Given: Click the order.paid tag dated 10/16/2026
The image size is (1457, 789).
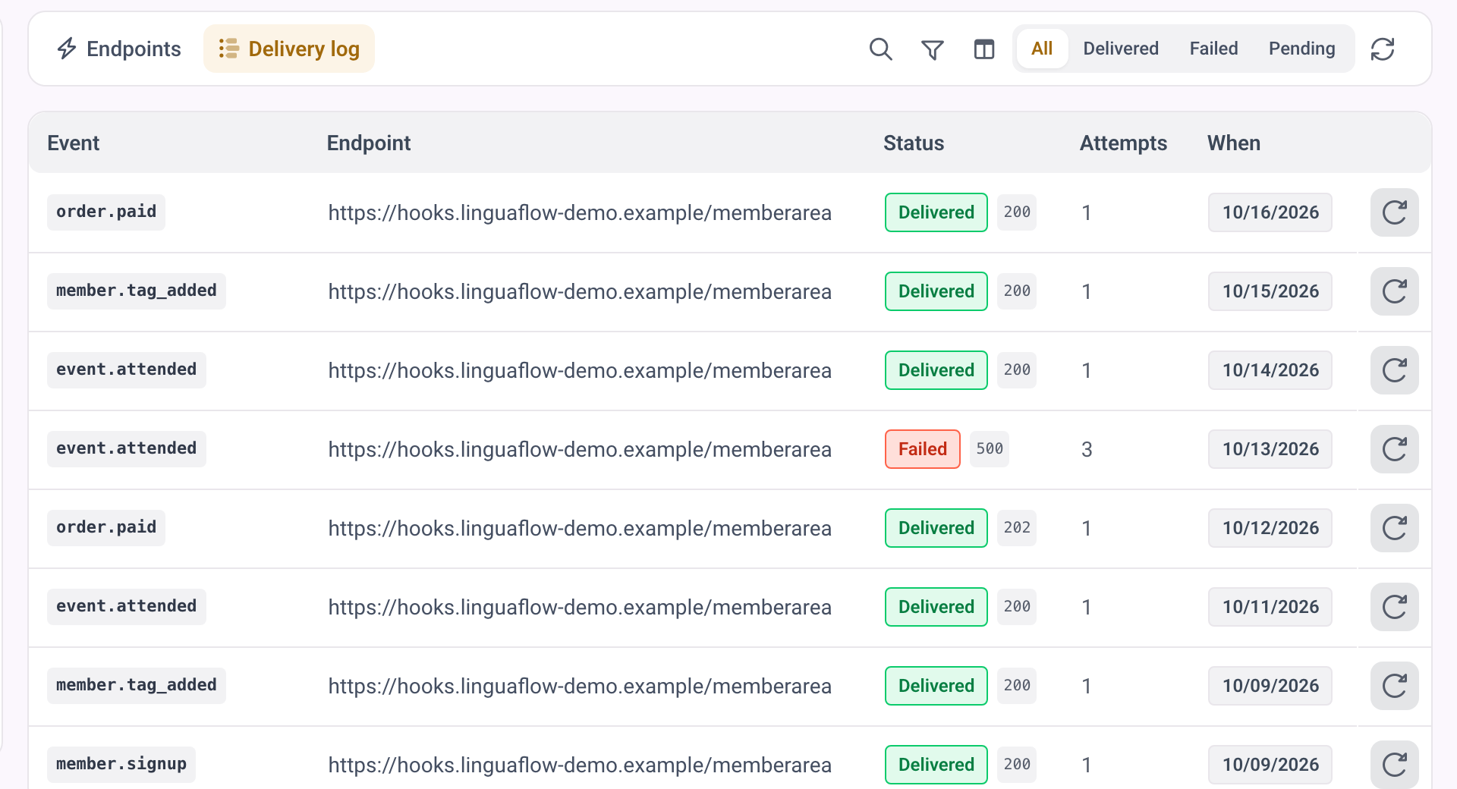Looking at the screenshot, I should [x=106, y=212].
